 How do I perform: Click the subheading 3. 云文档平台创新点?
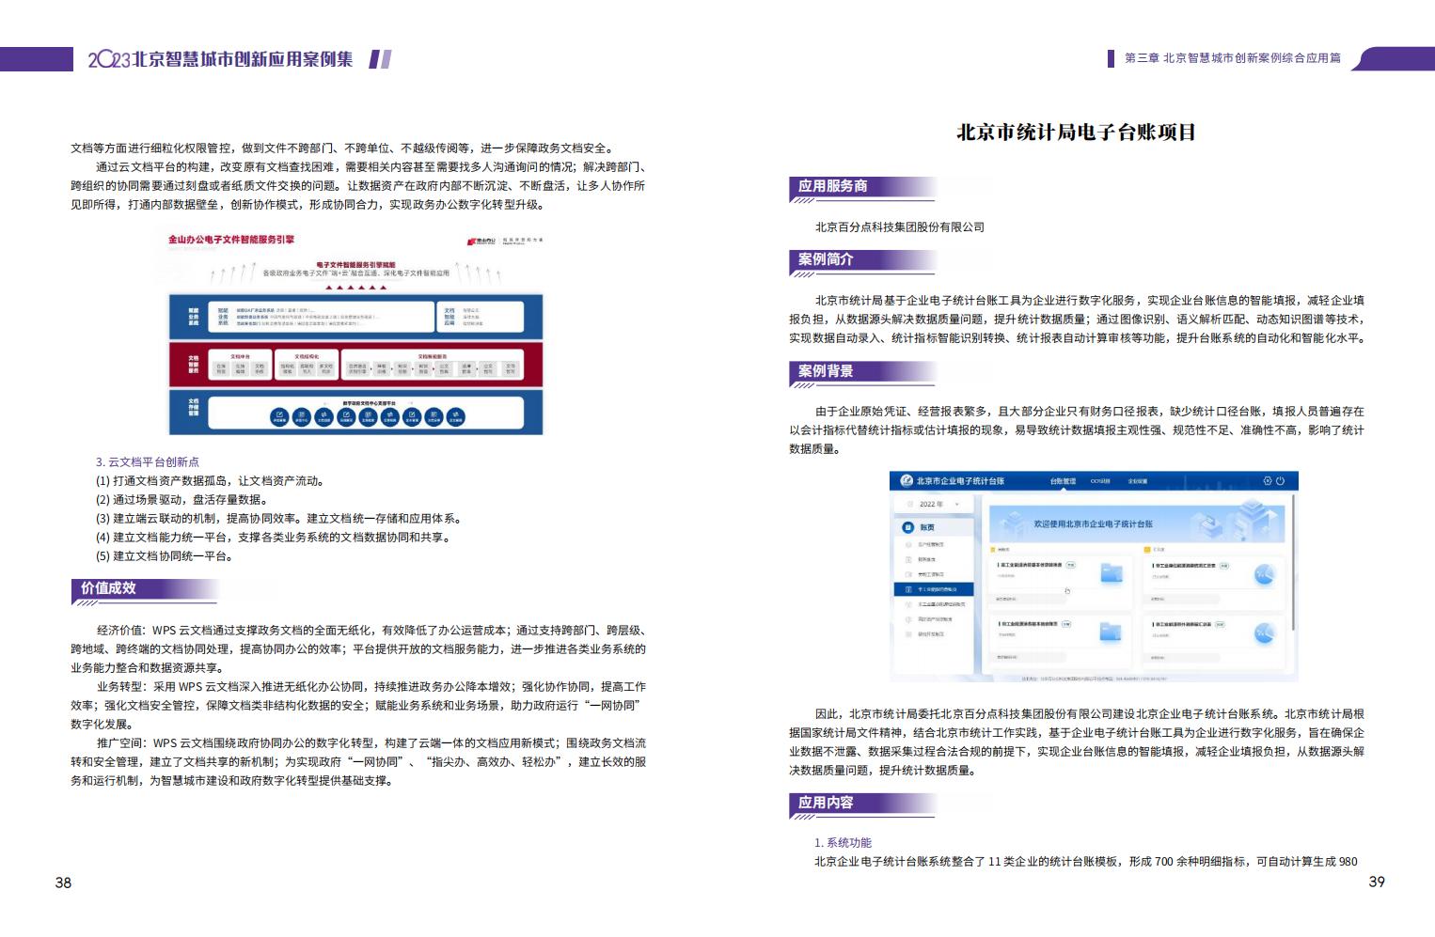tap(148, 462)
